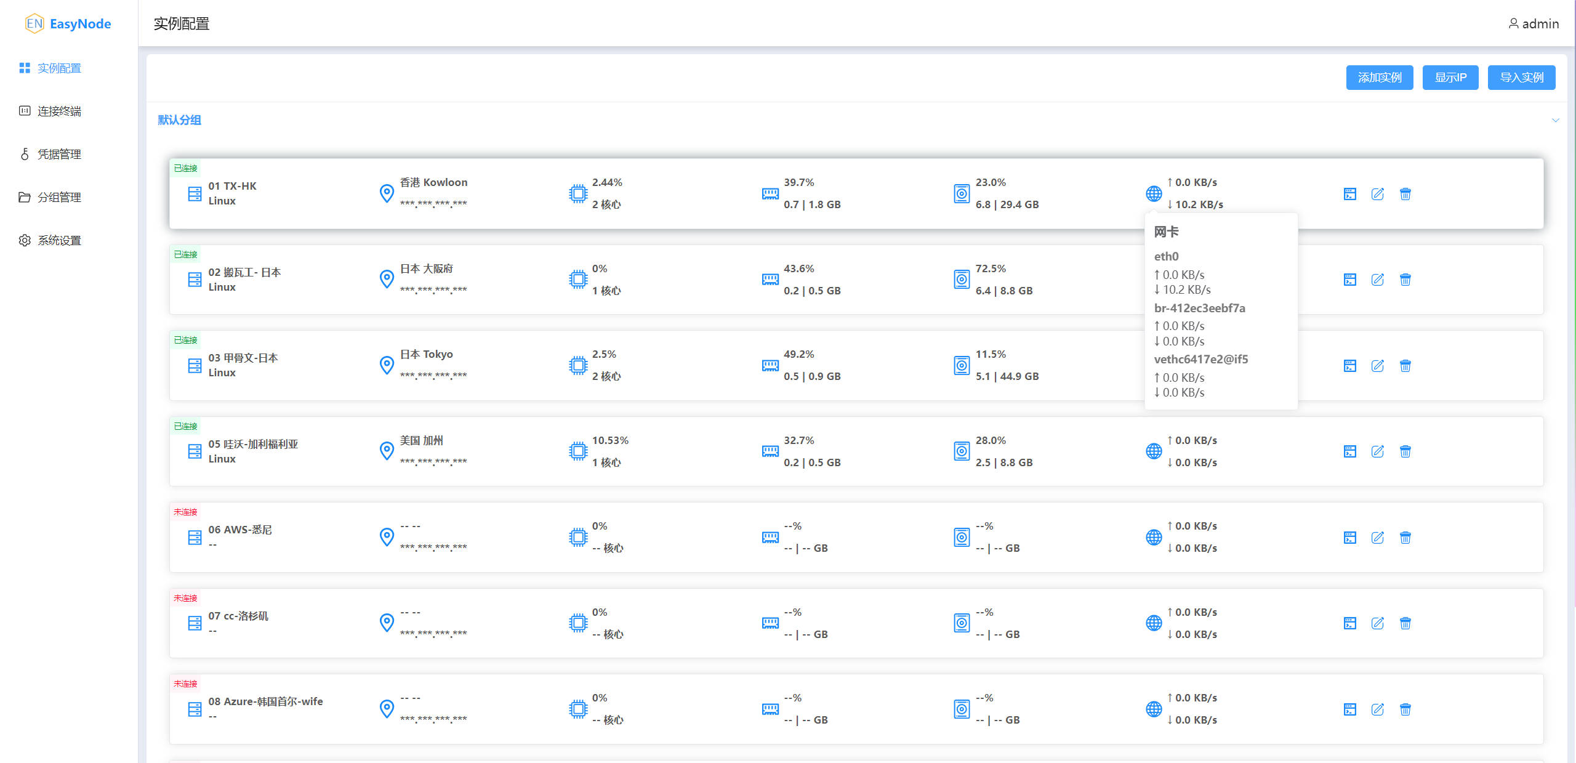Click the EasyNode logo

pos(68,23)
